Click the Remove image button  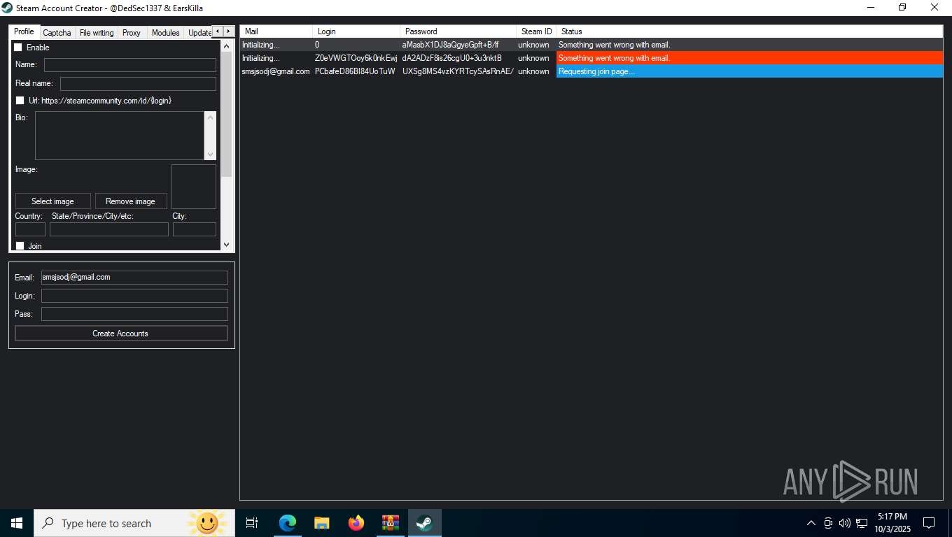pyautogui.click(x=130, y=201)
